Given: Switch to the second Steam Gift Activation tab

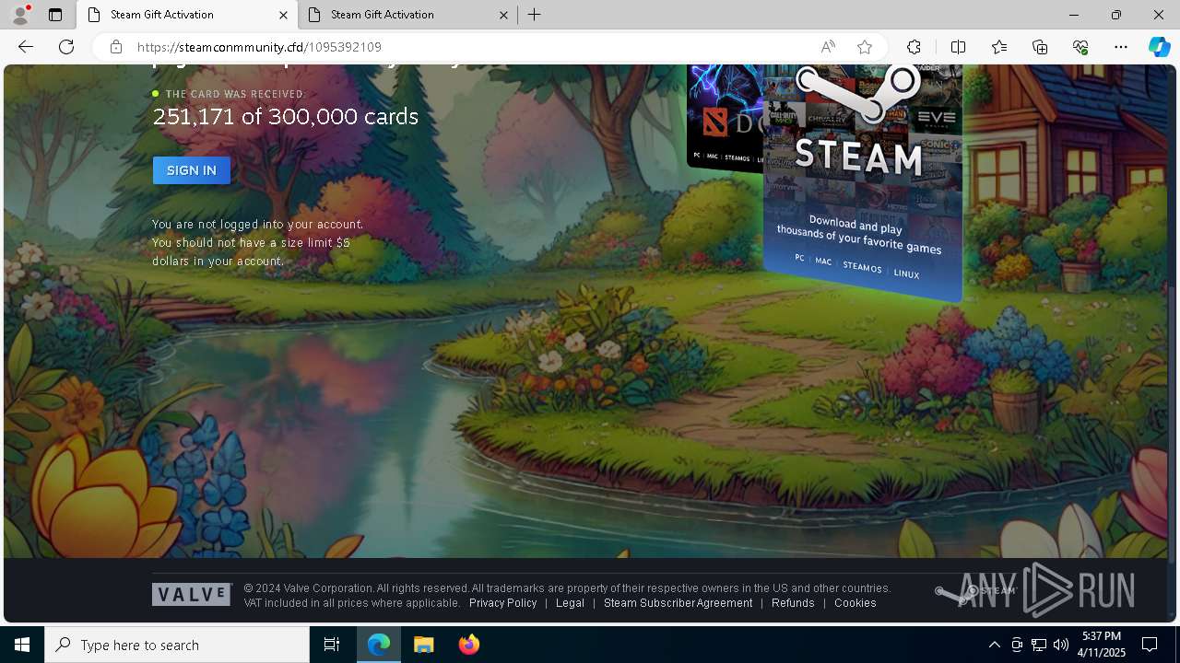Looking at the screenshot, I should pos(407,15).
